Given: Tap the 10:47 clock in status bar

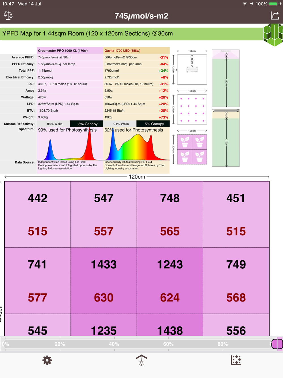Looking at the screenshot, I should tap(8, 4).
